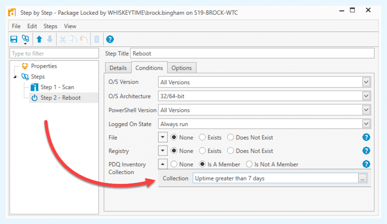Viewport: 387px width, 224px height.
Task: Click the Type to filter box
Action: 54,53
